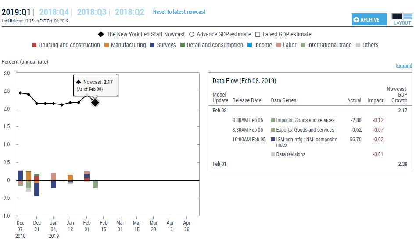This screenshot has height=244, width=416.
Task: Click Reset to latest nowcast link
Action: point(179,12)
